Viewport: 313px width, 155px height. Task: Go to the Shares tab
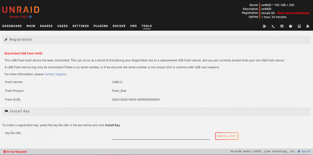pyautogui.click(x=46, y=26)
